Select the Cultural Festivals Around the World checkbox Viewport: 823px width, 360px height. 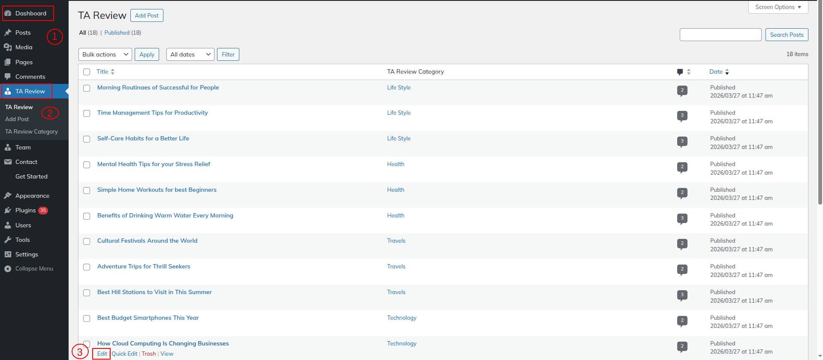coord(87,241)
